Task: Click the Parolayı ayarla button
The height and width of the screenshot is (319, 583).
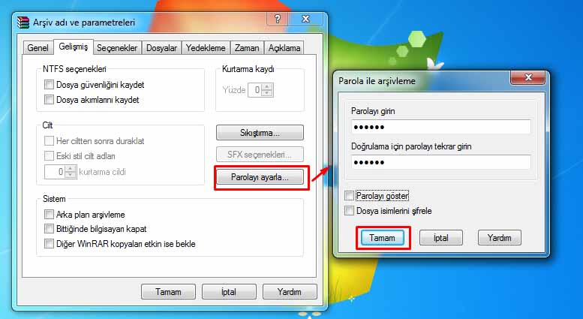Action: point(260,177)
